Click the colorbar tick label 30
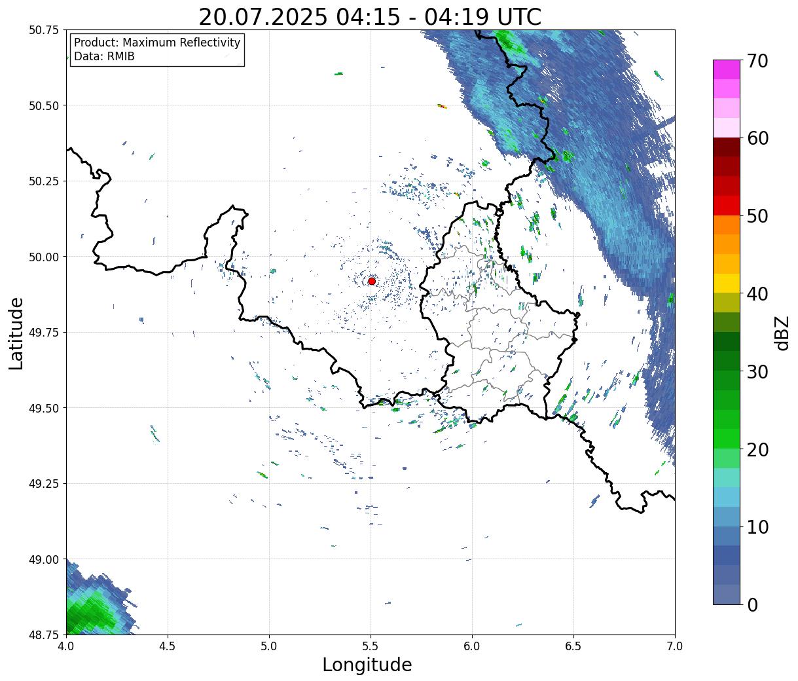 coord(757,371)
